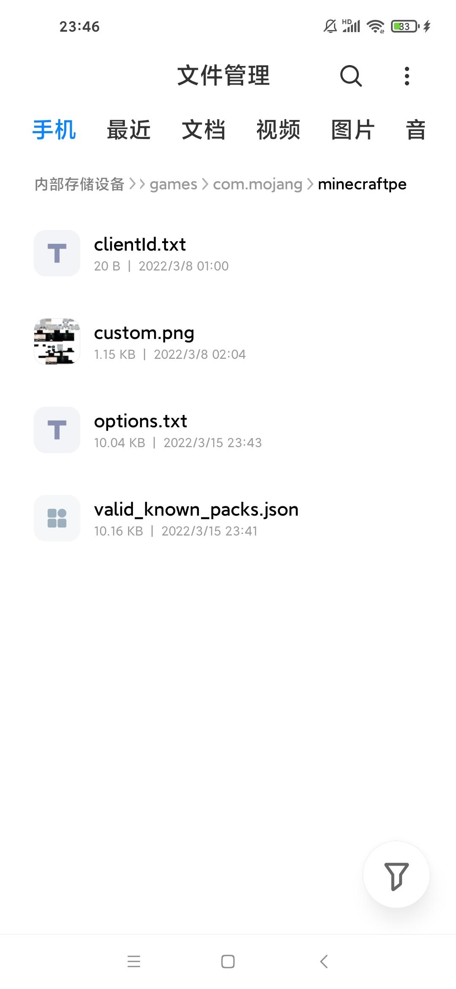Tap the valid_known_packs.json file icon
The height and width of the screenshot is (989, 456).
tap(57, 518)
